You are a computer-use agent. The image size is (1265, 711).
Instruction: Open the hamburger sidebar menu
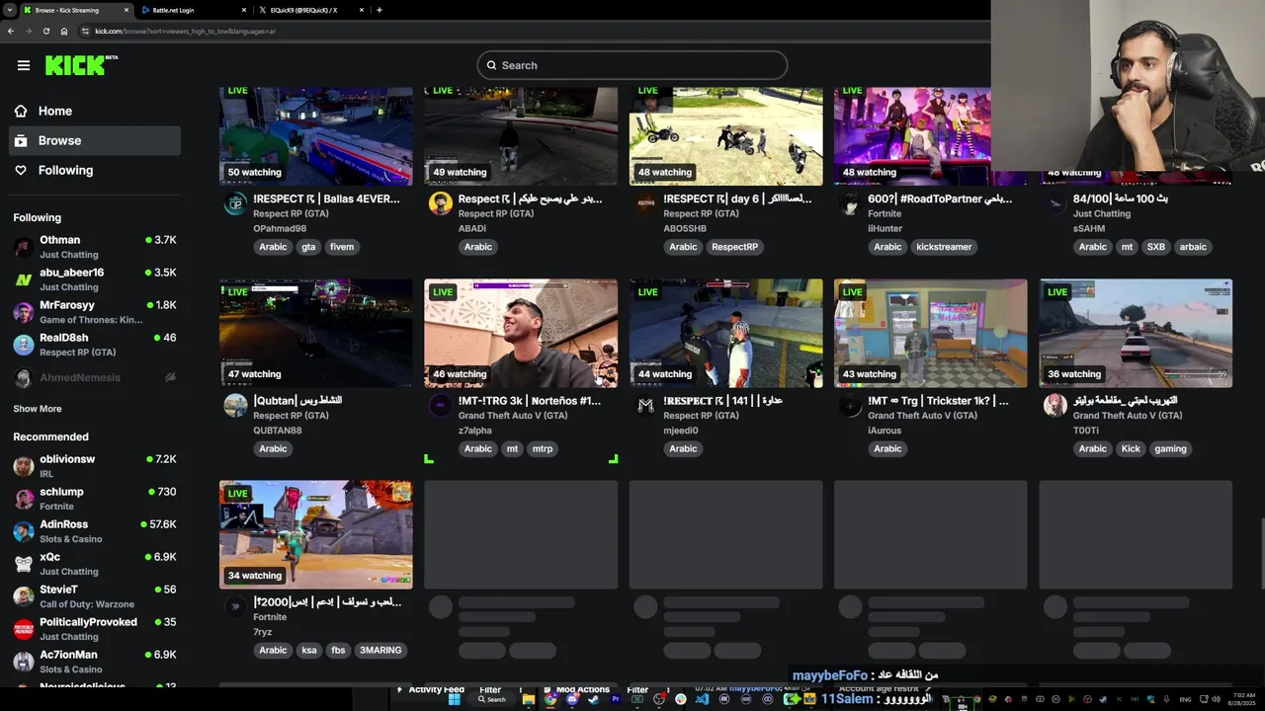coord(24,65)
